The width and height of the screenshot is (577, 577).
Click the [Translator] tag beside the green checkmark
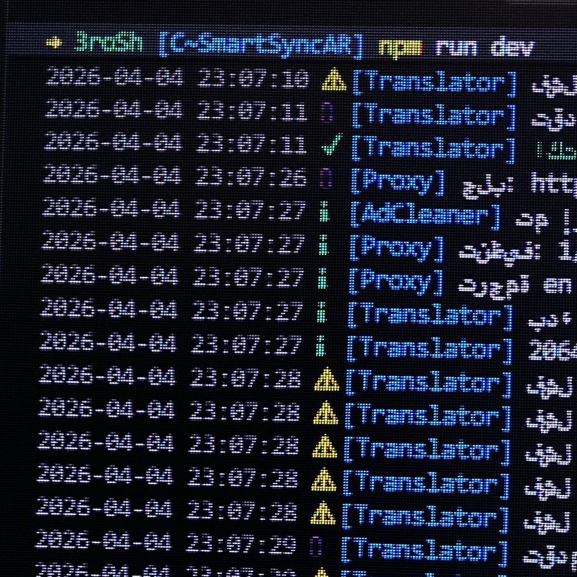[x=433, y=149]
